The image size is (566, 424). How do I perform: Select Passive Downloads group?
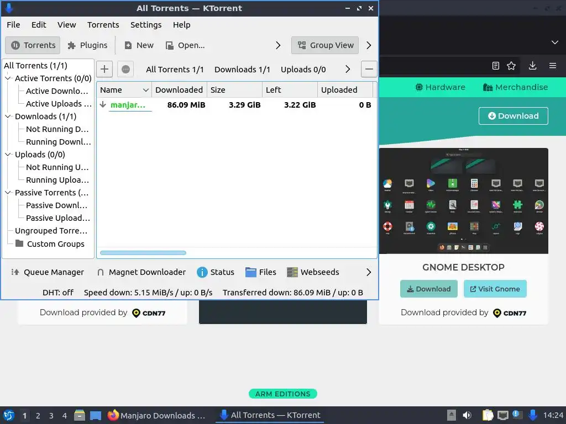coord(57,205)
